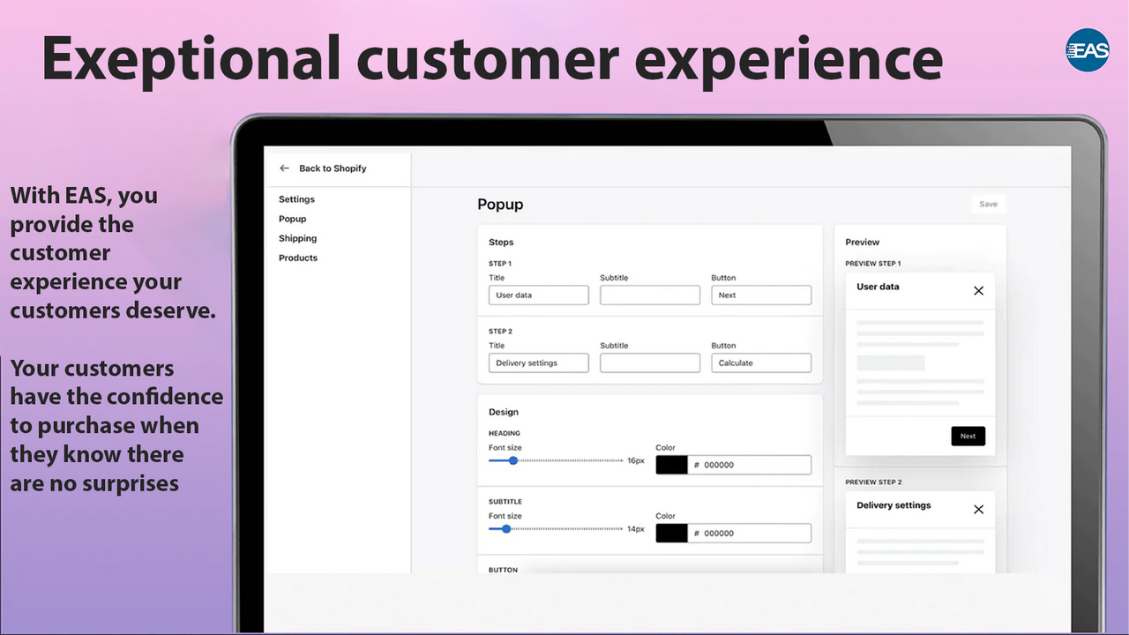1129x635 pixels.
Task: Open the Products section
Action: point(298,258)
